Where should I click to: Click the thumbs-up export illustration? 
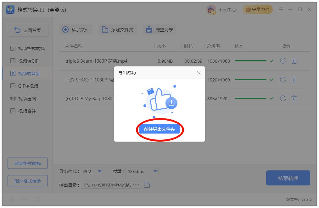click(x=160, y=101)
